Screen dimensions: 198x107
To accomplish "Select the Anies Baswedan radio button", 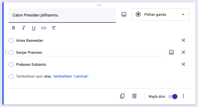I will [11, 40].
